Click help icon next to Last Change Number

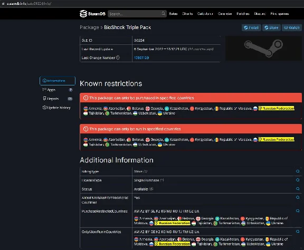(118, 57)
